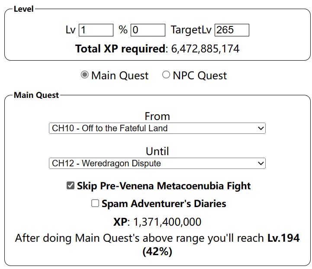Uncheck Skip Pre-Venena Metacoenubia Fight checkbox

pos(70,186)
